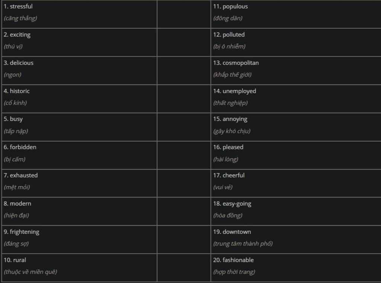The image size is (381, 283).
Task: Click the word "frightening"
Action: (x=25, y=232)
